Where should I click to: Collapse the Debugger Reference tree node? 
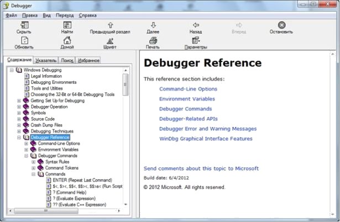tap(19, 137)
